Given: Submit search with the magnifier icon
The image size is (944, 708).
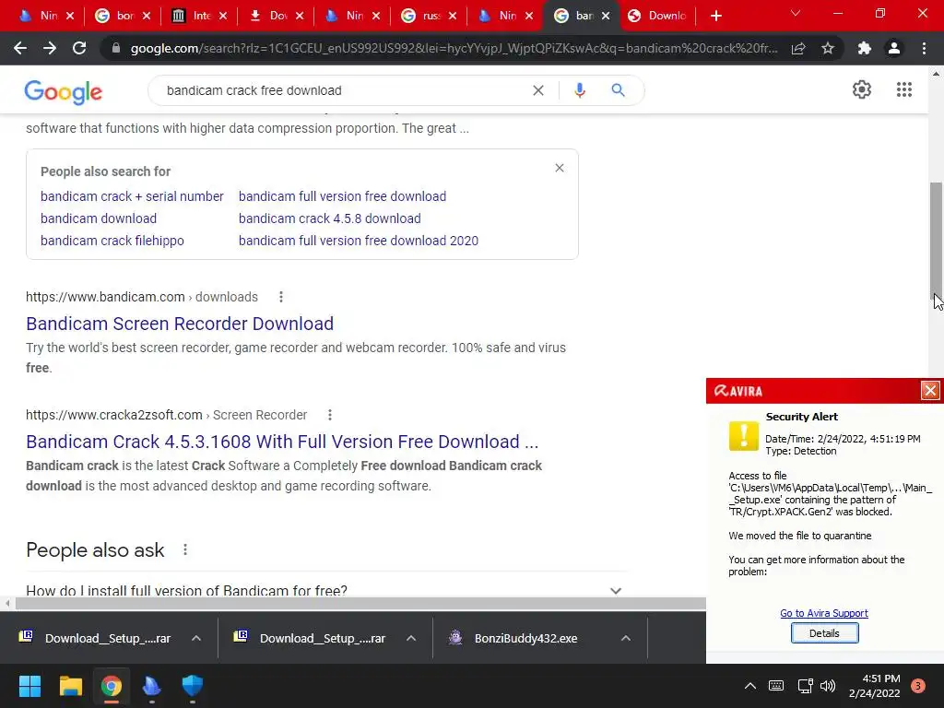Looking at the screenshot, I should 618,90.
